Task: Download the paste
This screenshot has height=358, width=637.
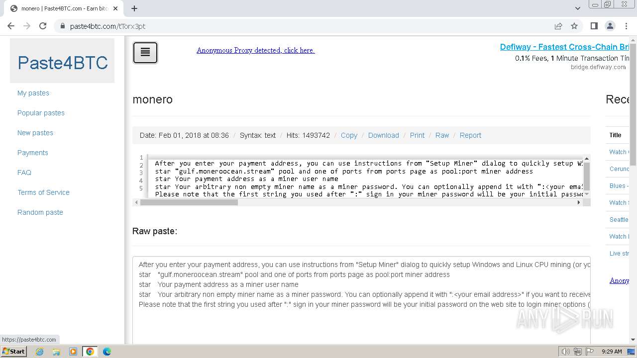Action: pyautogui.click(x=384, y=135)
